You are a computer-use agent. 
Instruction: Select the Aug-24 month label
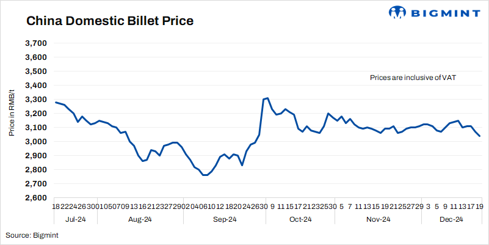141,219
